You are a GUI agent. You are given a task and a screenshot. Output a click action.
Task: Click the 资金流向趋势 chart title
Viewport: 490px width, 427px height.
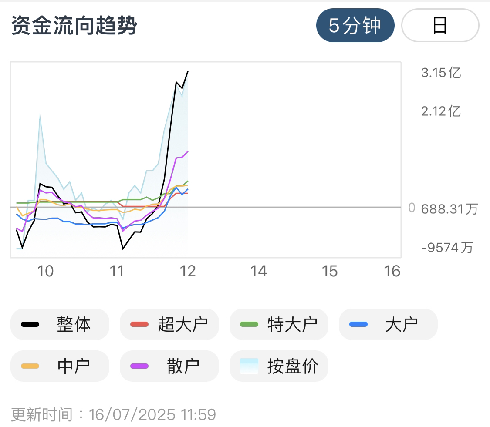[x=74, y=25]
